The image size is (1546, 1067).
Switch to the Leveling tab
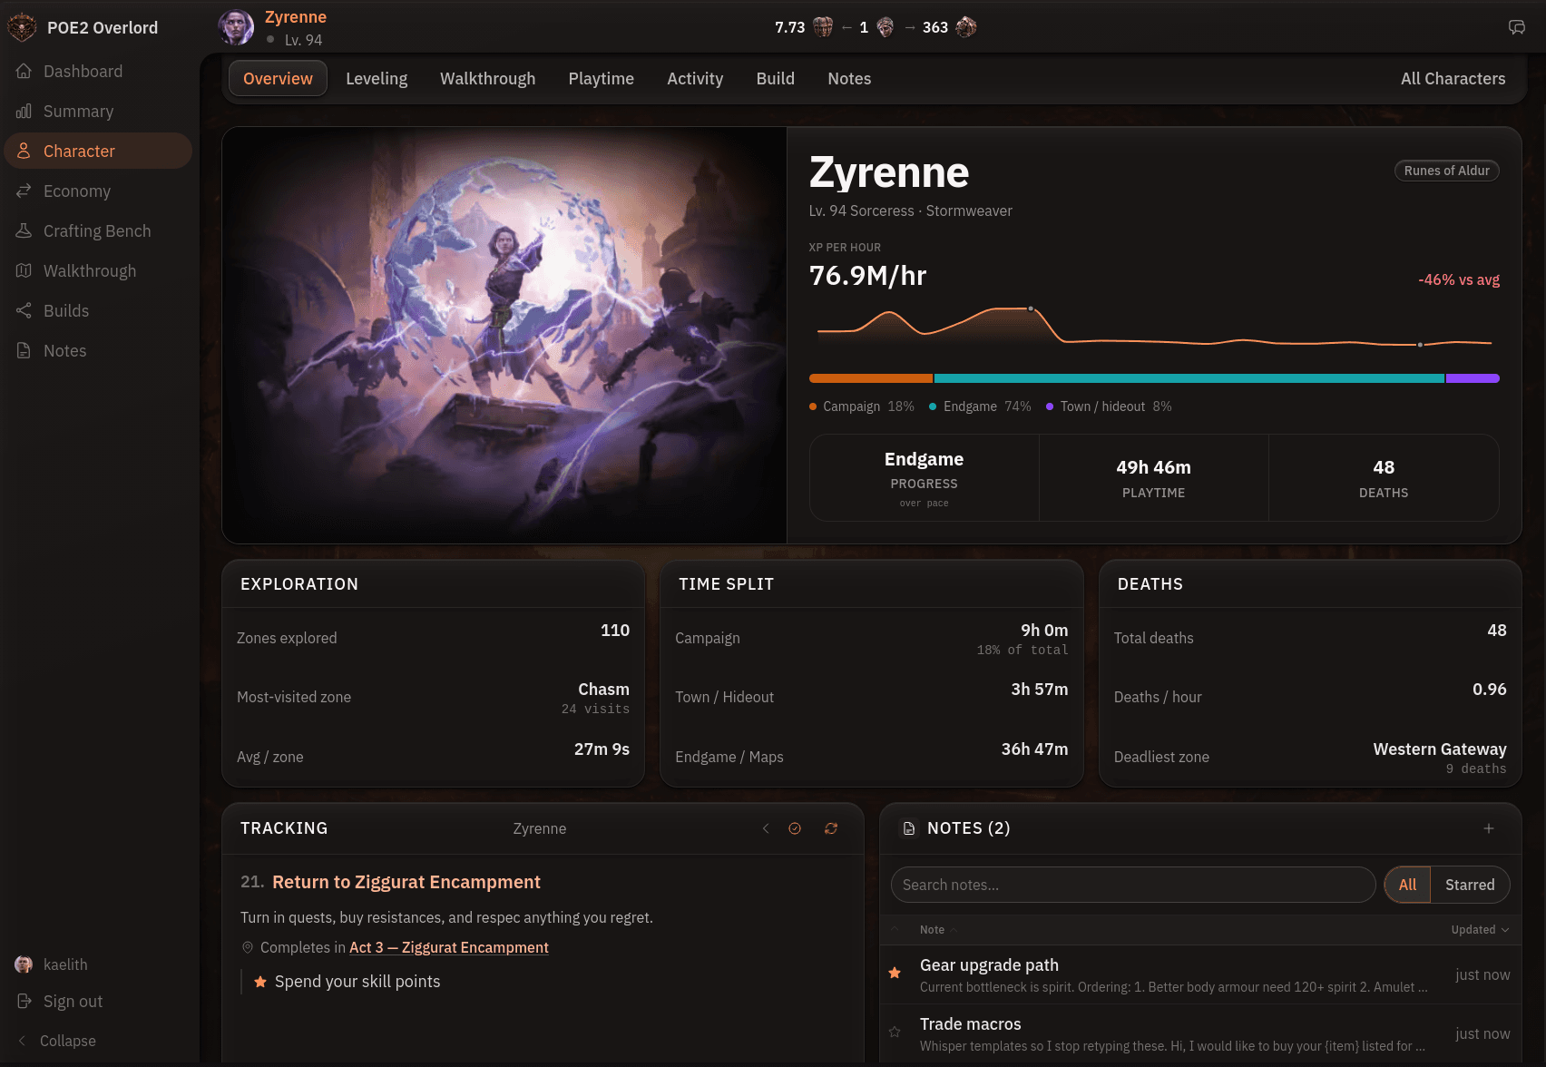pyautogui.click(x=377, y=79)
